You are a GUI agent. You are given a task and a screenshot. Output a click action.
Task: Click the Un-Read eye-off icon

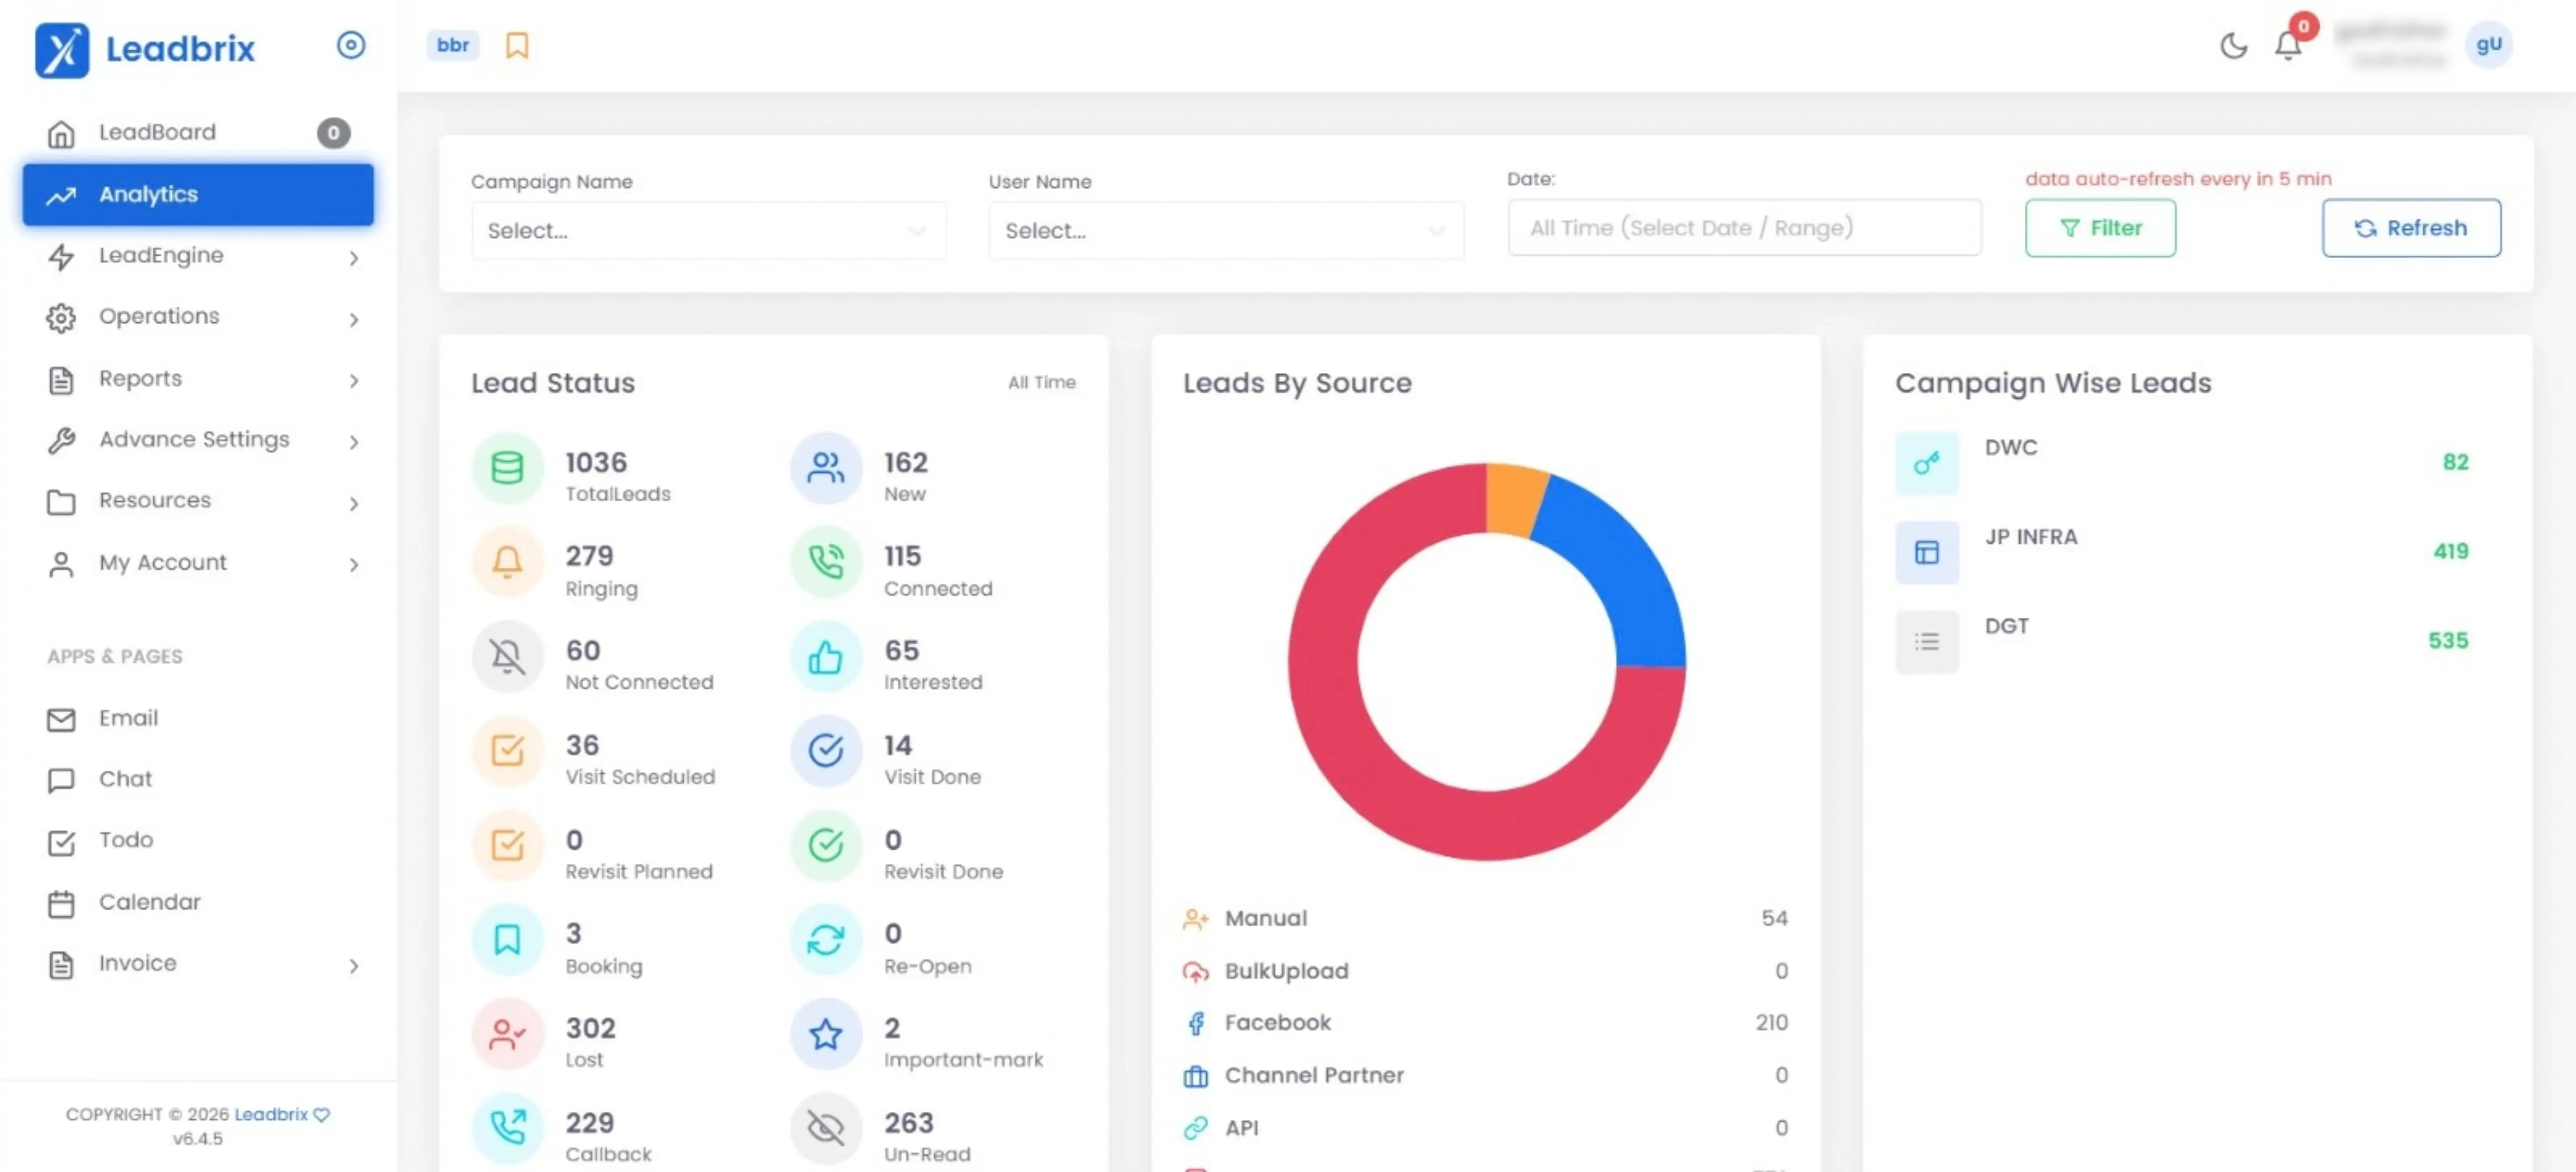click(x=826, y=1128)
